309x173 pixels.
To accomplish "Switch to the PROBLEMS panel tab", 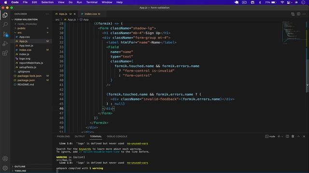I will pos(63,136).
